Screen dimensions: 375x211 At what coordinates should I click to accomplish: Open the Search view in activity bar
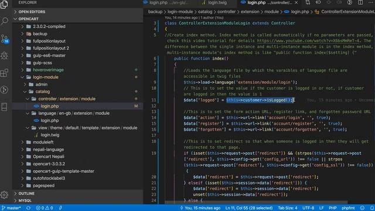4,21
